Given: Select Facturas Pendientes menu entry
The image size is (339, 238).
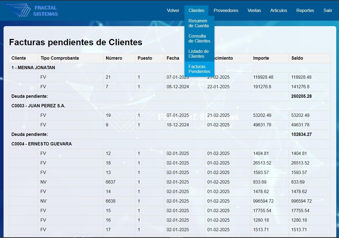Looking at the screenshot, I should [199, 69].
